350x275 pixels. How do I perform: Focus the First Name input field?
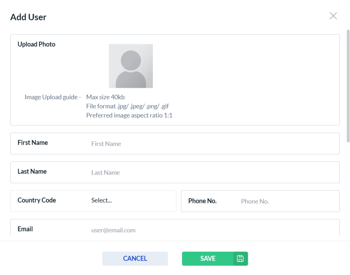click(x=211, y=144)
